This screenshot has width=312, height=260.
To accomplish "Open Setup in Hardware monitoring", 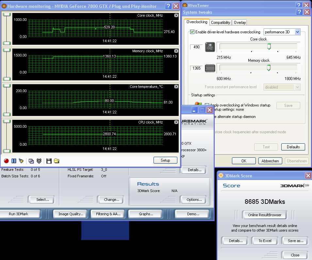I will click(x=165, y=160).
